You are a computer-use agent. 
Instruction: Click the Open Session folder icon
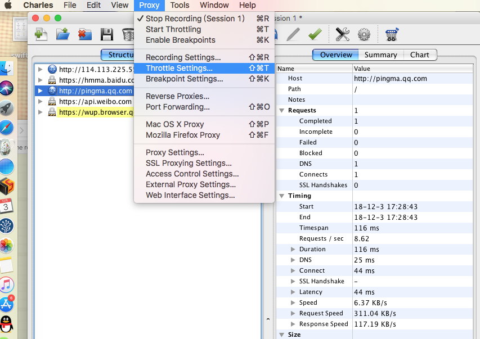pos(63,34)
